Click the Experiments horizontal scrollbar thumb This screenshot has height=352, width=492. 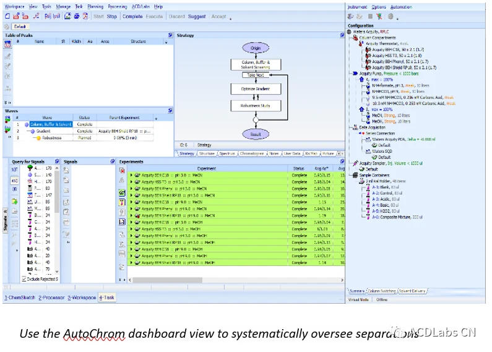pos(168,280)
